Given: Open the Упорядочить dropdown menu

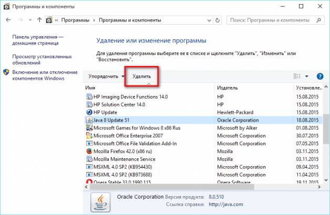Looking at the screenshot, I should click(x=106, y=77).
